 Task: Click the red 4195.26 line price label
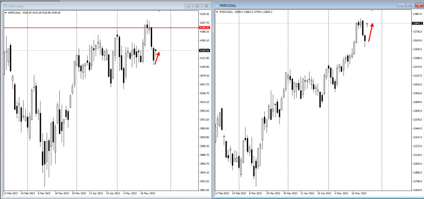[204, 28]
